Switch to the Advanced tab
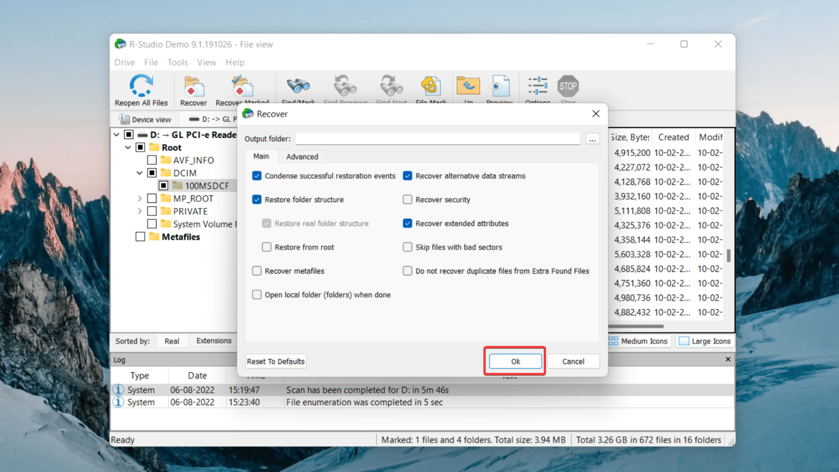Image resolution: width=839 pixels, height=472 pixels. tap(302, 157)
